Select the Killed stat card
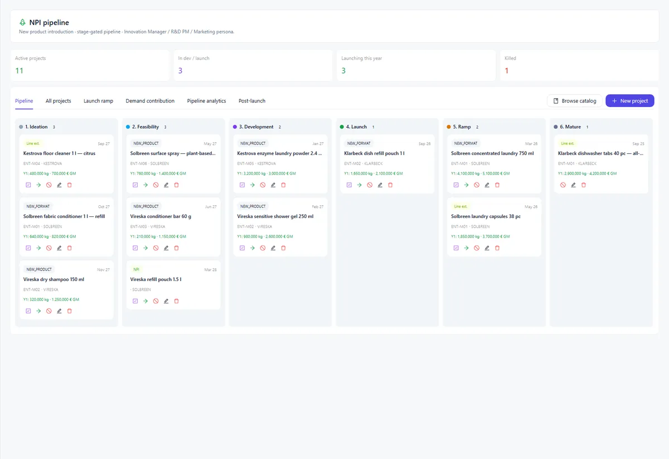The image size is (669, 459). (579, 65)
